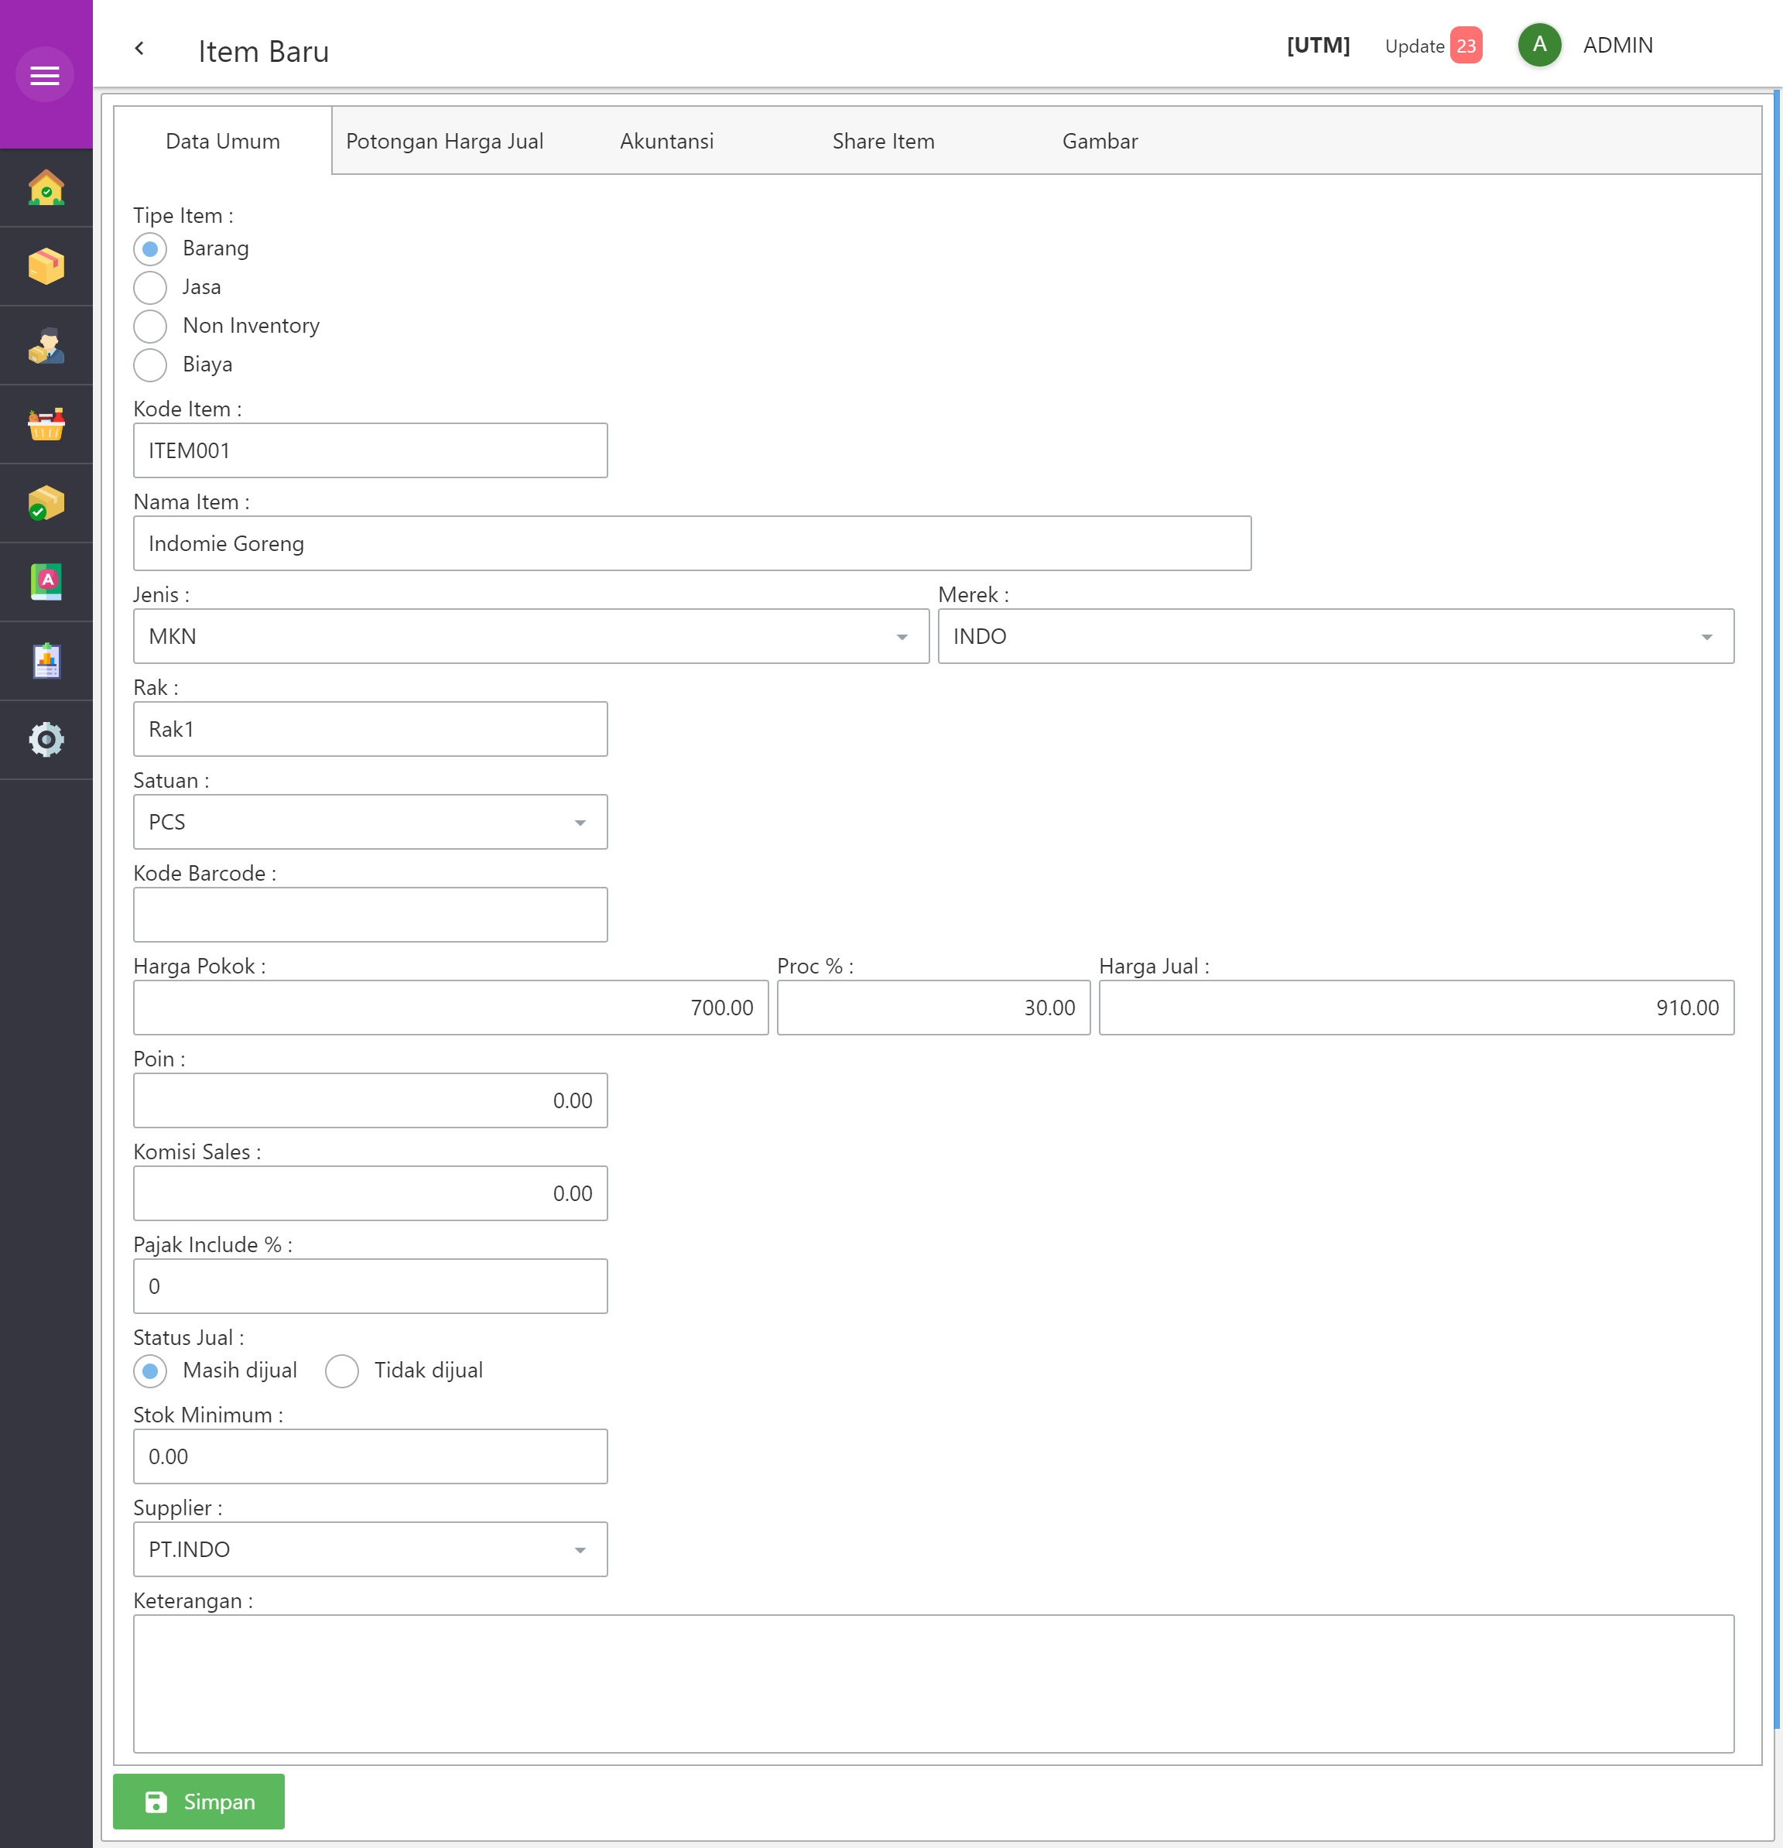
Task: Open the Satuan PCS dropdown
Action: (x=581, y=821)
